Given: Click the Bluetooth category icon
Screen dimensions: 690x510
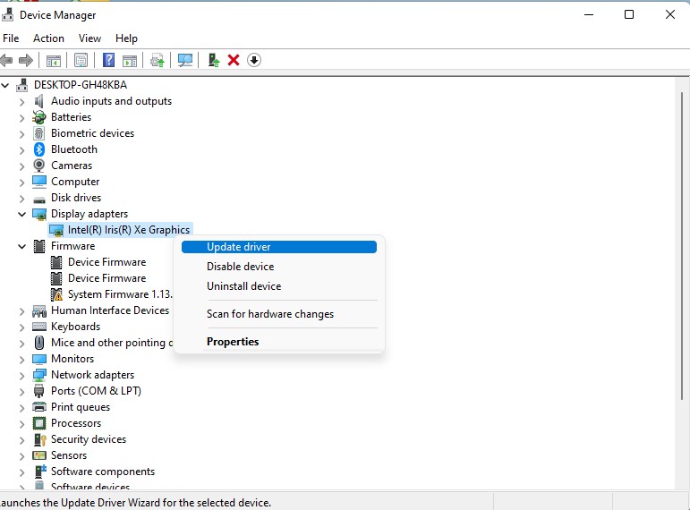Looking at the screenshot, I should (x=39, y=149).
